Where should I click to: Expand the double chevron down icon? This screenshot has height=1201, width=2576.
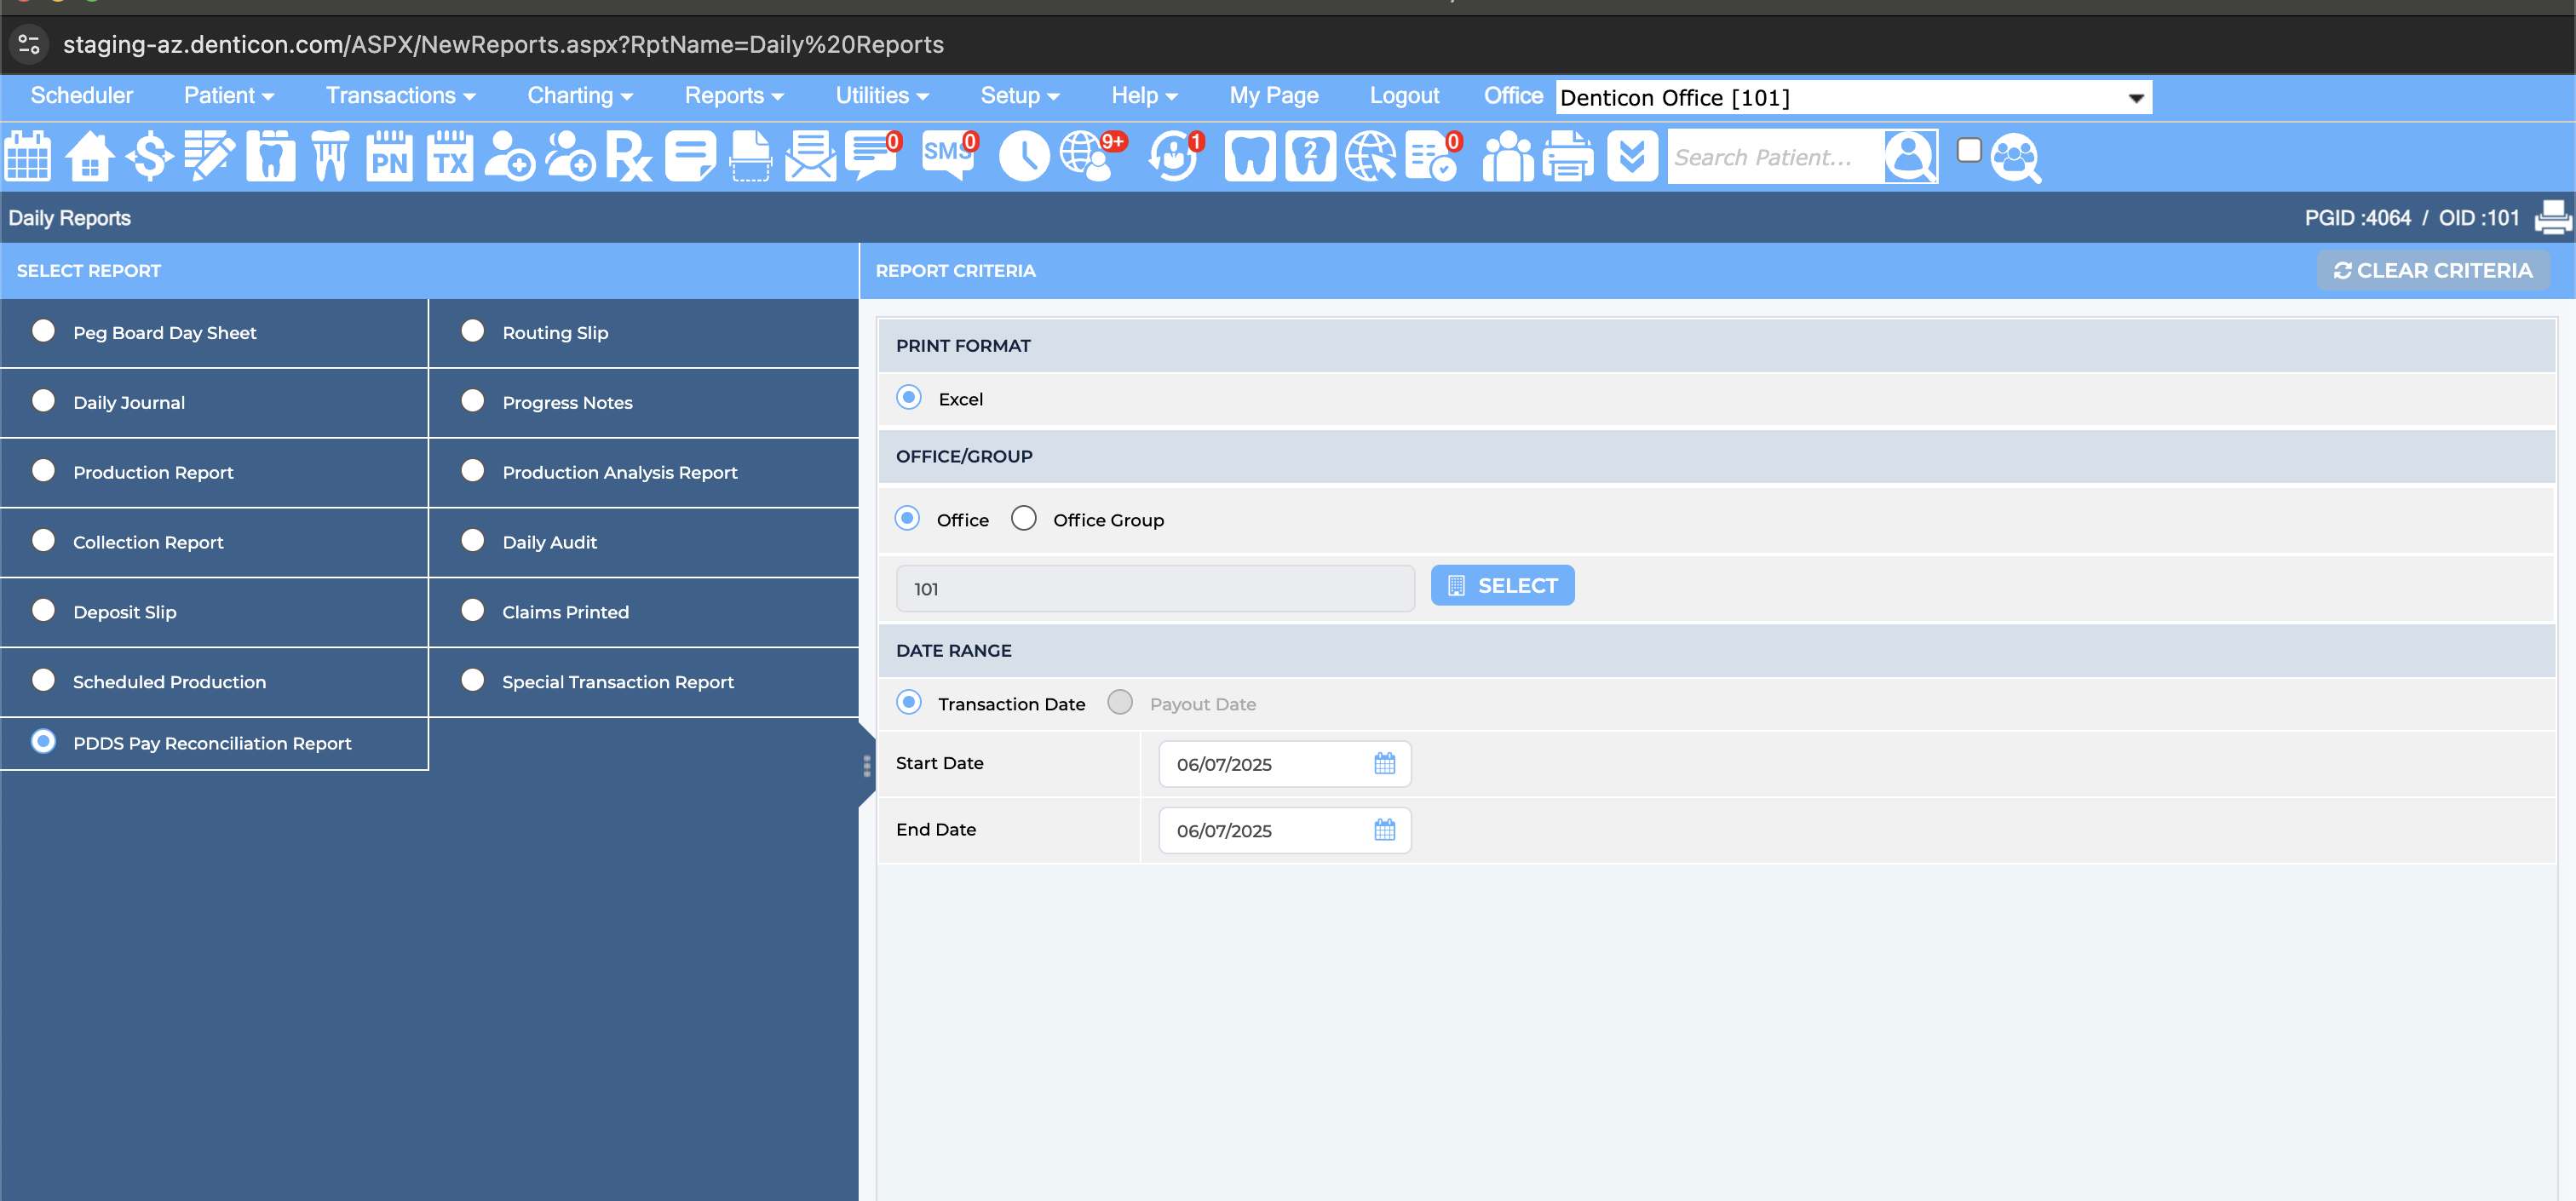point(1632,156)
